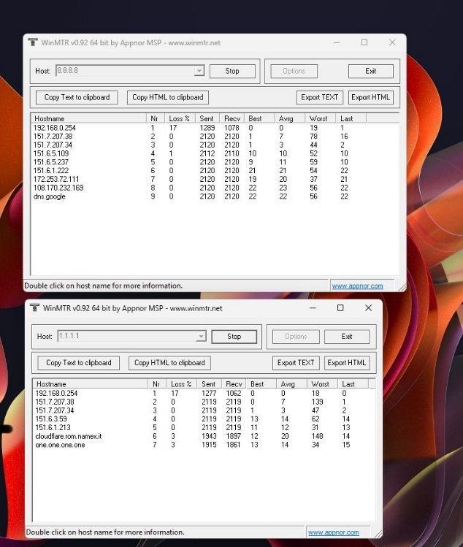The height and width of the screenshot is (547, 463).
Task: Stop the trace to 1.1.1.1
Action: (234, 337)
